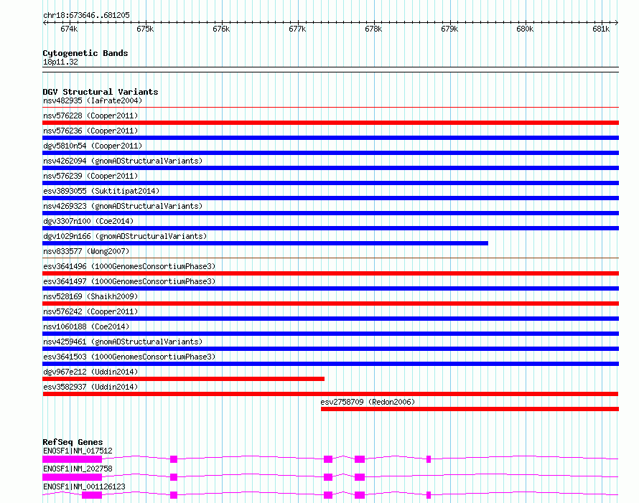Select the large first exon block of NM_017512
This screenshot has width=639, height=503.
coord(72,459)
